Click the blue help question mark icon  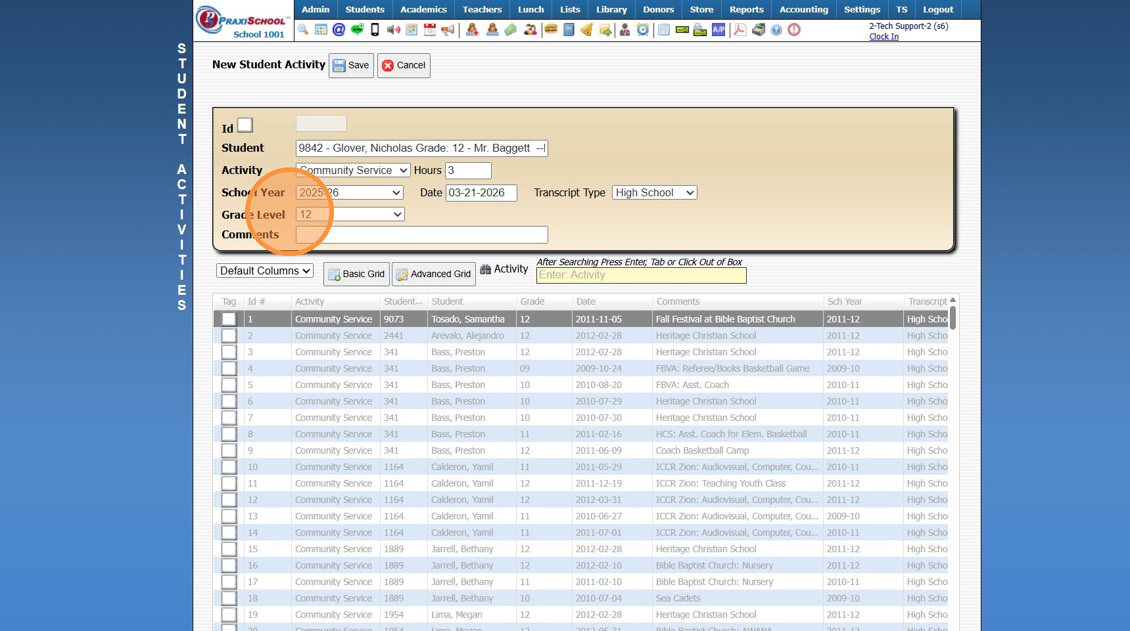[776, 30]
